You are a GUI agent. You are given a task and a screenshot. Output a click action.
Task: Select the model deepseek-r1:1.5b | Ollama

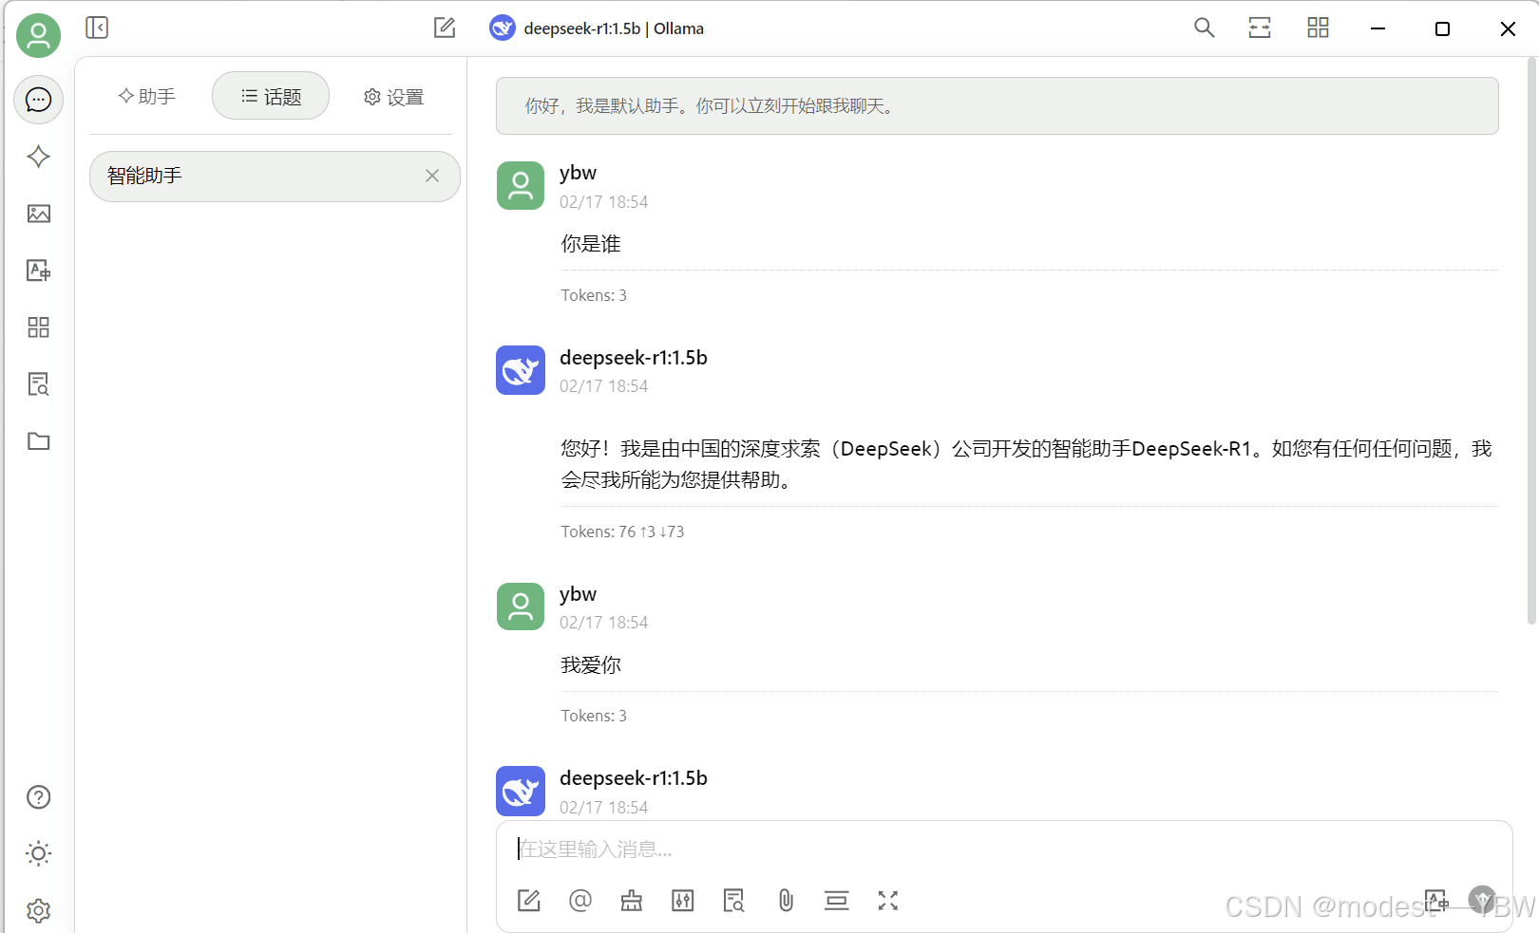597,28
